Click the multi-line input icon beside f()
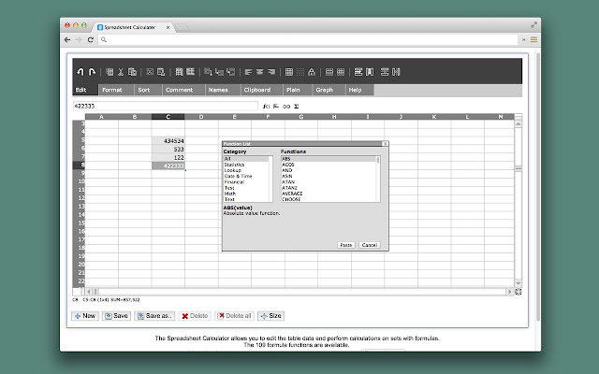Viewport: 599px width, 374px height. (276, 106)
